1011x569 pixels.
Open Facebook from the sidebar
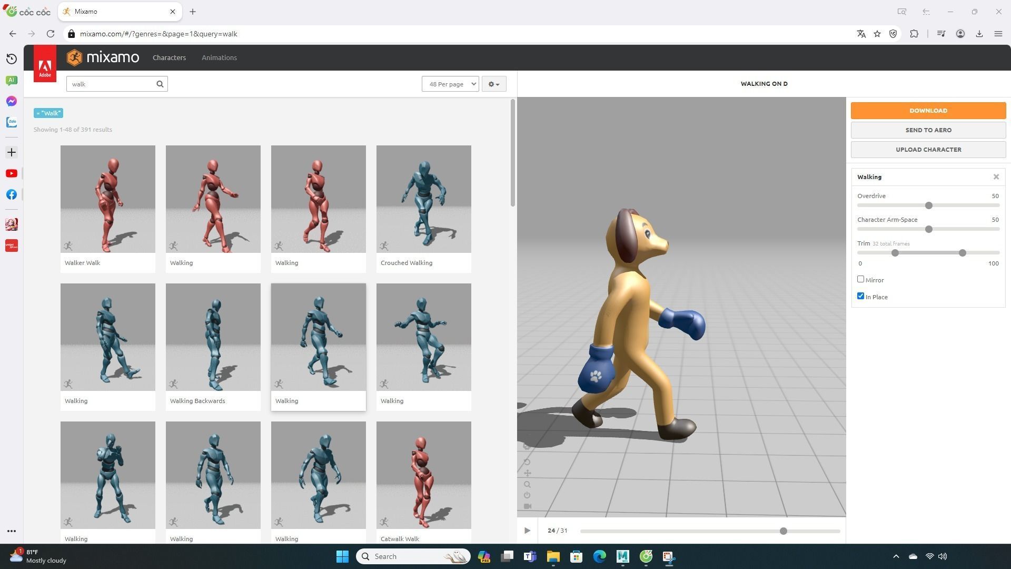pos(12,194)
